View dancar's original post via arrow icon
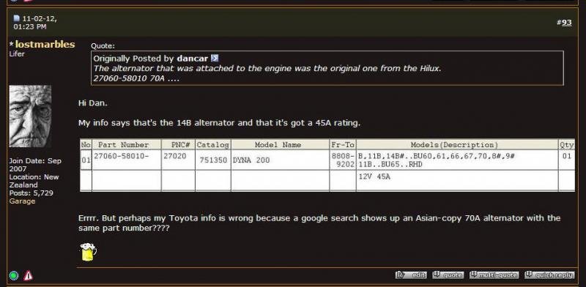The height and width of the screenshot is (287, 586). click(215, 59)
